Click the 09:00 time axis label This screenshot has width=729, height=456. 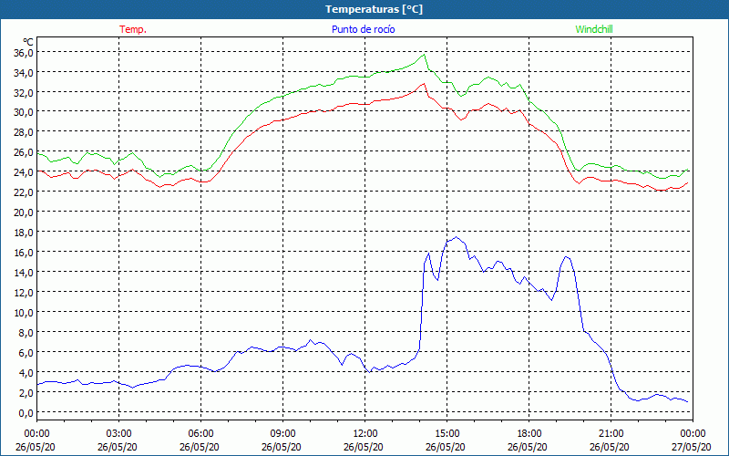click(x=282, y=434)
